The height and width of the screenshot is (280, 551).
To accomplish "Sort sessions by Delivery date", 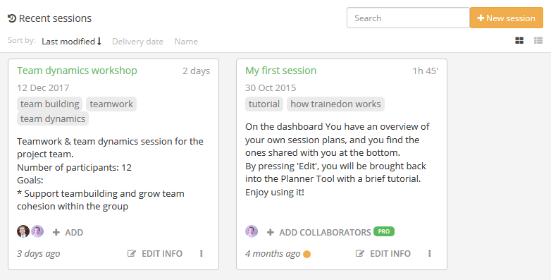I will coord(138,42).
